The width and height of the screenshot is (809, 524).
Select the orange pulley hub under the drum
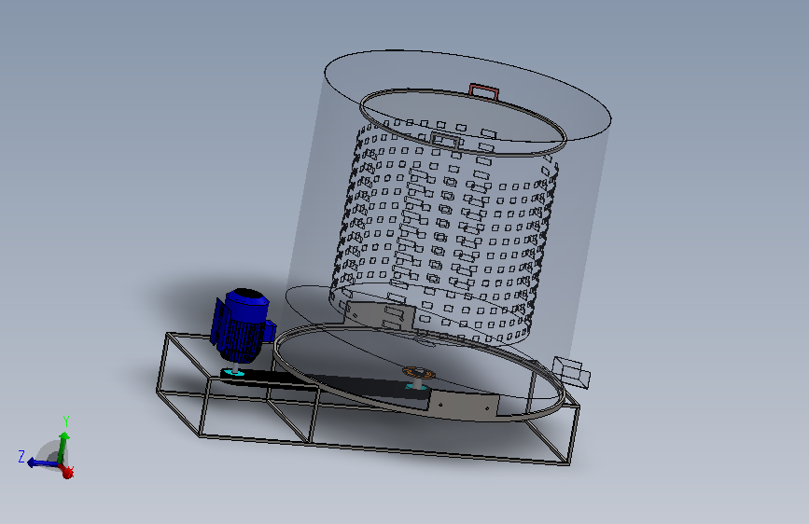click(x=418, y=372)
